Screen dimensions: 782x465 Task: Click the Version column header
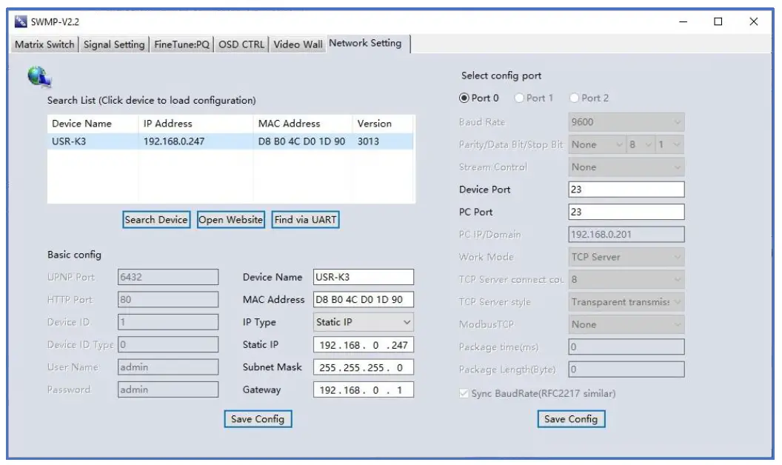pos(383,123)
